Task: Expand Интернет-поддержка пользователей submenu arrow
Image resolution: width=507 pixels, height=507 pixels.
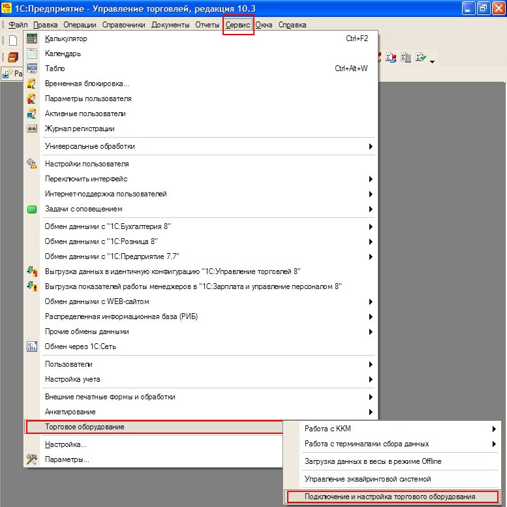Action: pyautogui.click(x=371, y=194)
